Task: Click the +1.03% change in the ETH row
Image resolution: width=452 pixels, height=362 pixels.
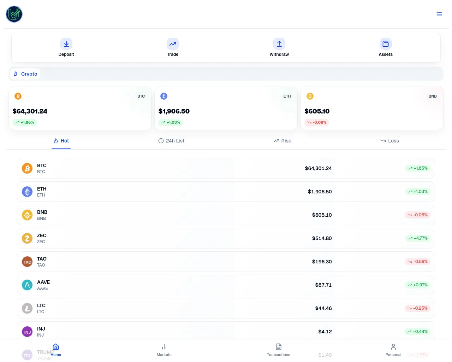Action: pyautogui.click(x=418, y=192)
